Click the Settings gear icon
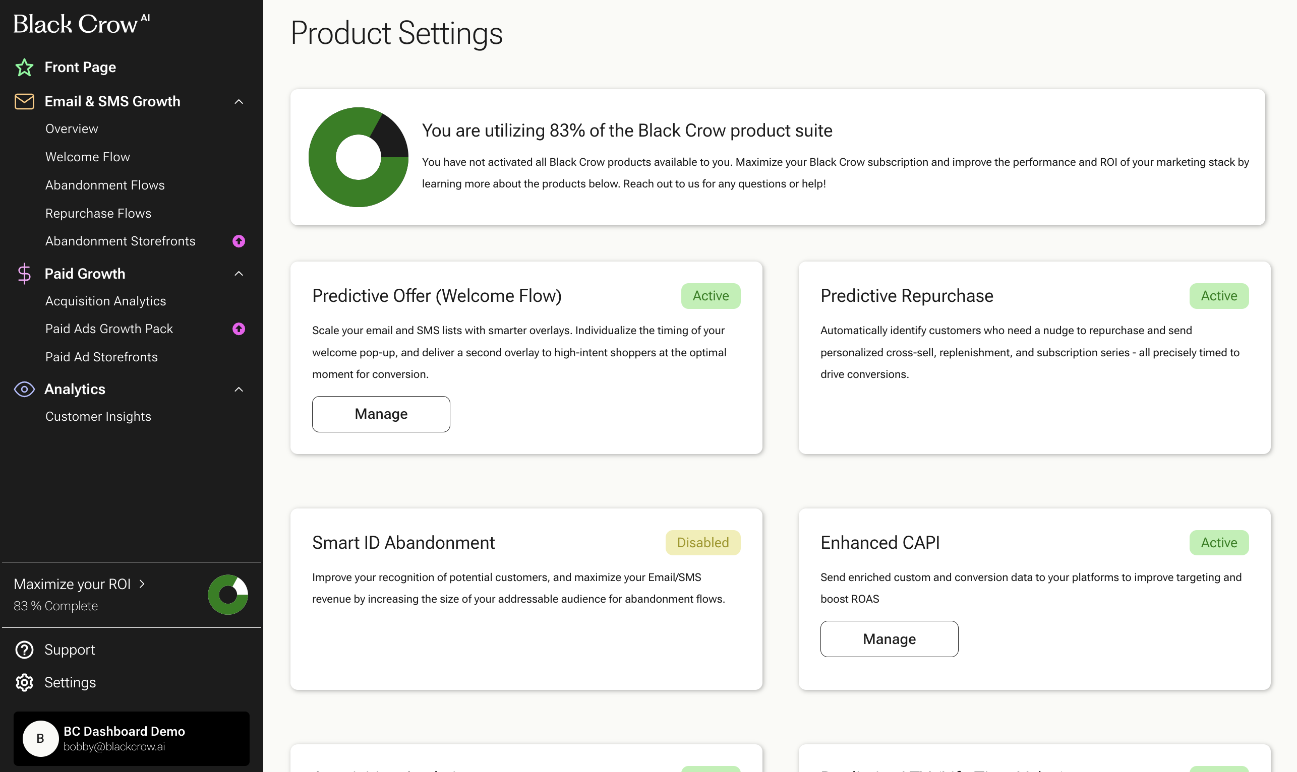The height and width of the screenshot is (772, 1297). (x=24, y=682)
